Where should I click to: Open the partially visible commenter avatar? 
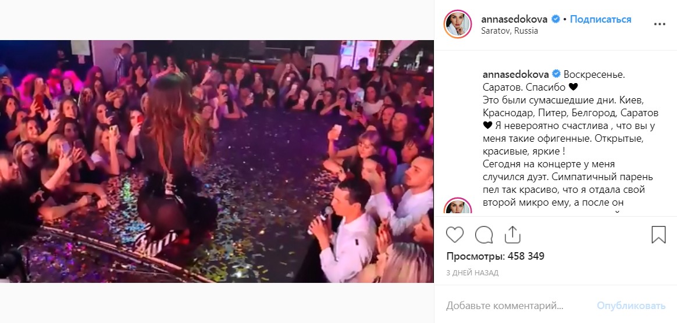458,206
